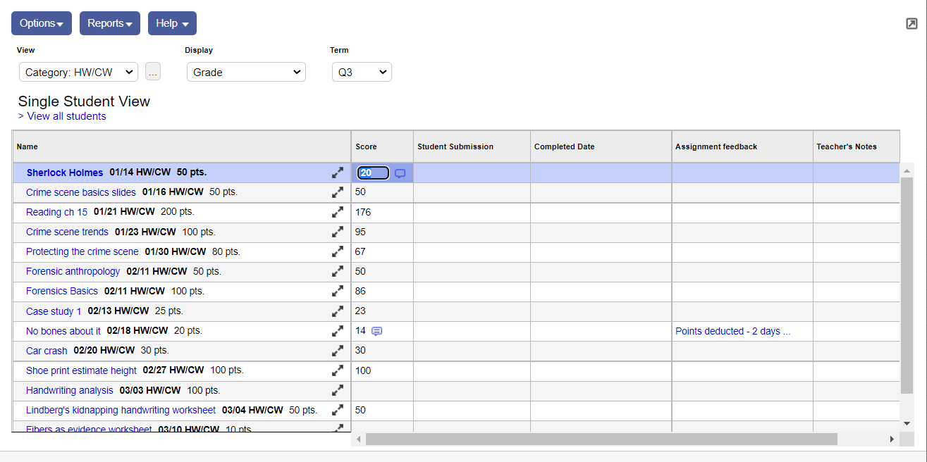Open the score comment bubble for Sherlock Holmes
Viewport: 927px width, 462px height.
click(400, 173)
